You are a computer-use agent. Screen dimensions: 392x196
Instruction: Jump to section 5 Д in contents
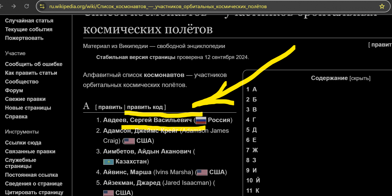[252, 130]
